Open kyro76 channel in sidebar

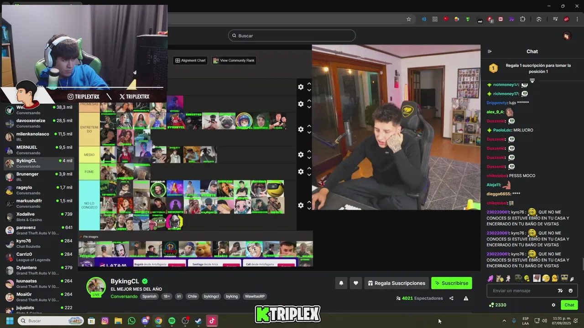[x=39, y=243]
